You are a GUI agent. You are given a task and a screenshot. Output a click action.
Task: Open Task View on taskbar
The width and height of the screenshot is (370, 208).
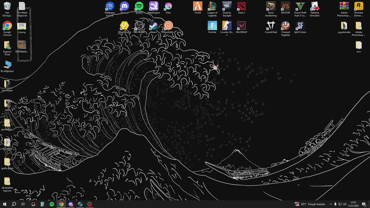point(23,204)
